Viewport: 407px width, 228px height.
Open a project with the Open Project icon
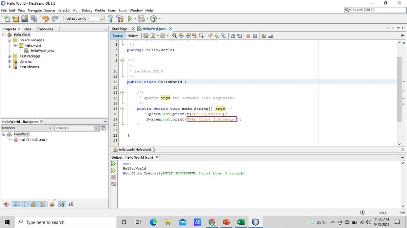[24, 19]
